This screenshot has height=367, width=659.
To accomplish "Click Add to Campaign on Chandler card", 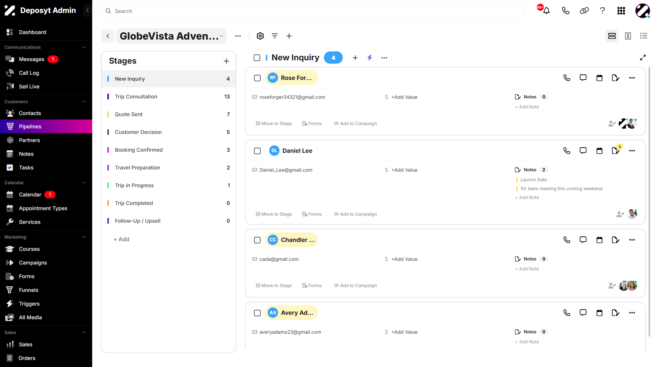I will 355,286.
